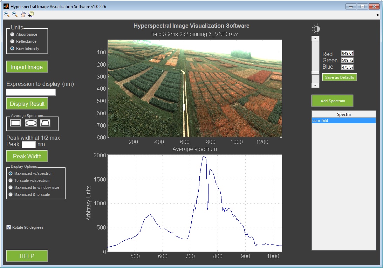The image size is (383, 268).
Task: Uncheck Rotate 90 degrees
Action: (x=8, y=227)
